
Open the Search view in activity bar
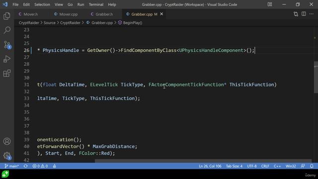click(6, 30)
